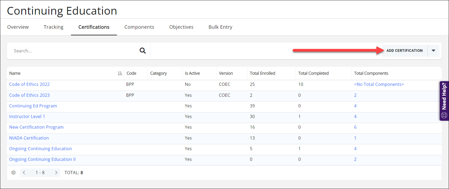Switch to the Tracking tab
Image resolution: width=449 pixels, height=189 pixels.
pyautogui.click(x=53, y=27)
